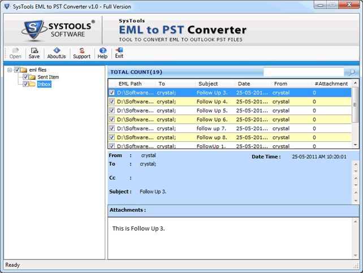363x273 pixels.
Task: Open the AboutUs toolbar icon
Action: 56,53
